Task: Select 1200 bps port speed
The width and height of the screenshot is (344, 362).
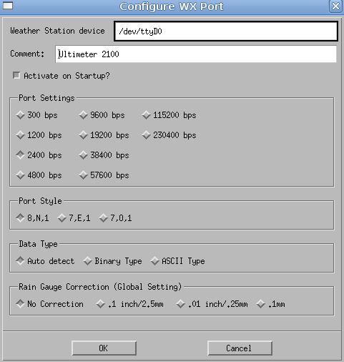Action: (x=20, y=135)
